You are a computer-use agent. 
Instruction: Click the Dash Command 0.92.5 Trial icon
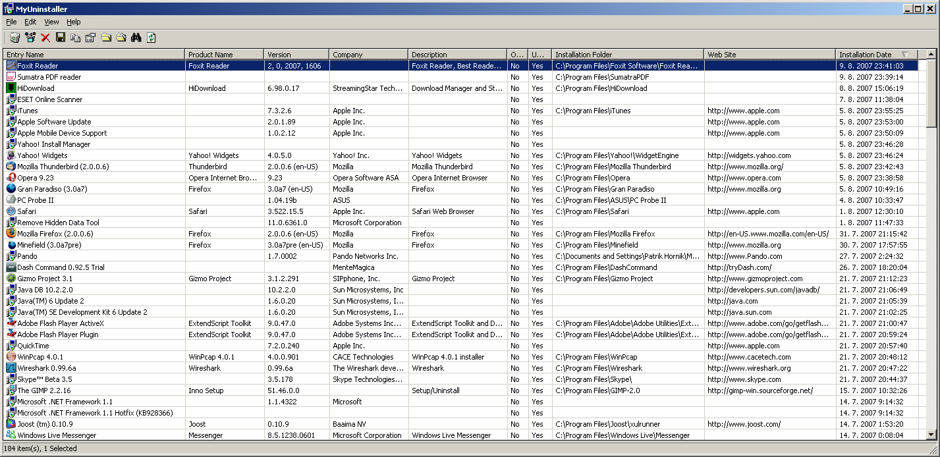tap(11, 267)
